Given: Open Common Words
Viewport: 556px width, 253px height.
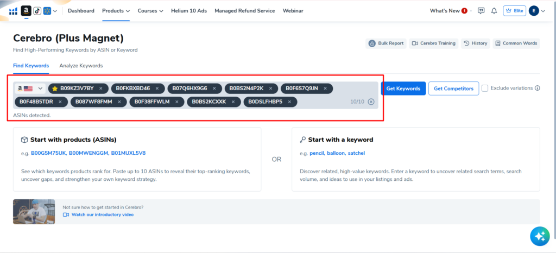Looking at the screenshot, I should 516,43.
